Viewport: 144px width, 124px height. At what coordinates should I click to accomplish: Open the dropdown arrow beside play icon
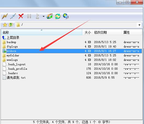(x=43, y=16)
